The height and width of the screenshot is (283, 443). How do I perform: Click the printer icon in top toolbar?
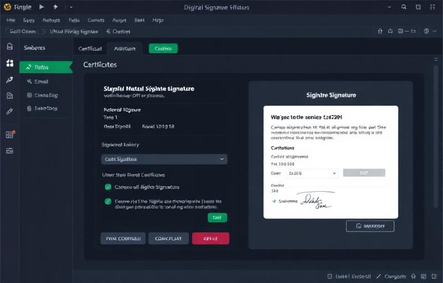[x=390, y=31]
